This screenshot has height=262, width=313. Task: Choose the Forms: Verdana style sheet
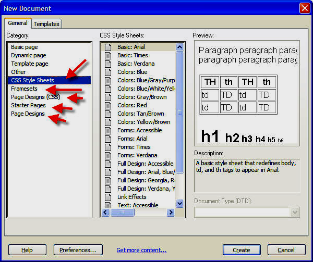[137, 155]
